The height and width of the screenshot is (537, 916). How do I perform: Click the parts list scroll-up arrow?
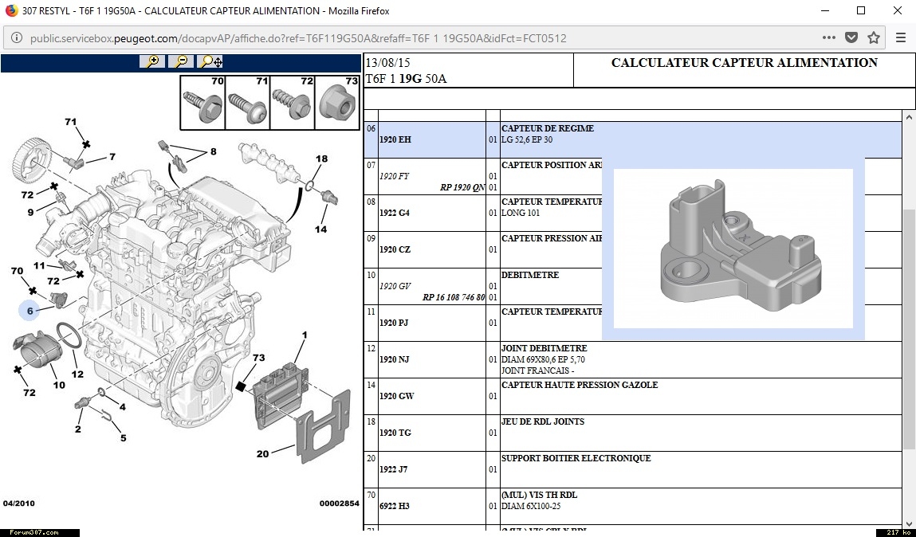click(908, 117)
